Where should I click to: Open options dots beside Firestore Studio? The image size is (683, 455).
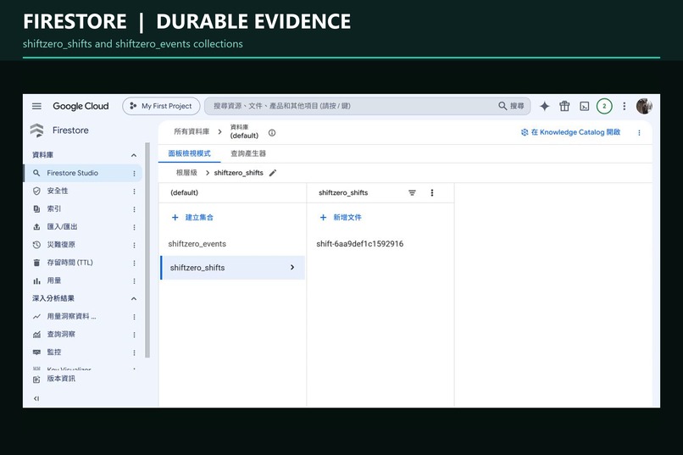point(134,174)
